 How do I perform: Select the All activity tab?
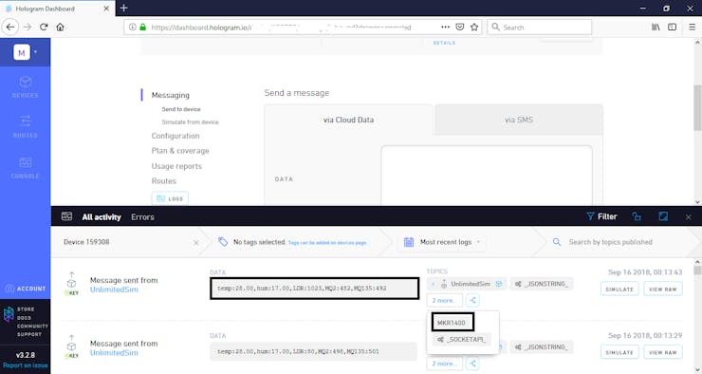click(102, 216)
